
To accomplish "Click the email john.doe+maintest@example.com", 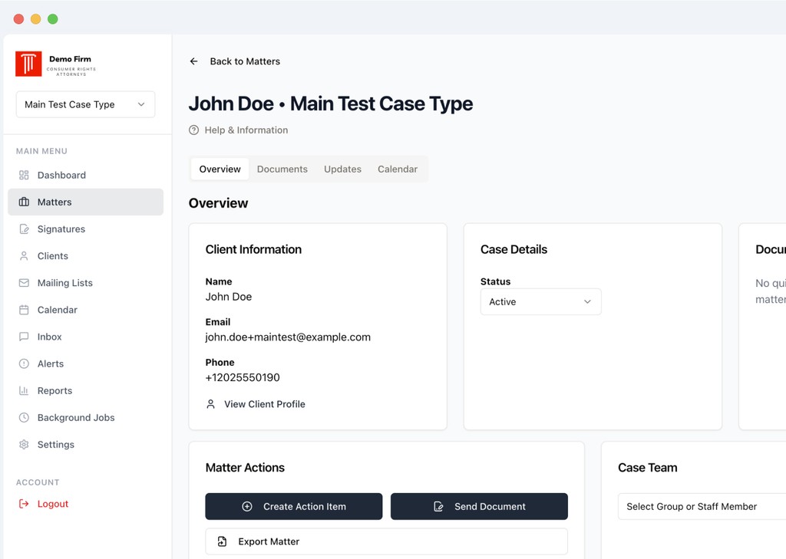I will point(288,337).
